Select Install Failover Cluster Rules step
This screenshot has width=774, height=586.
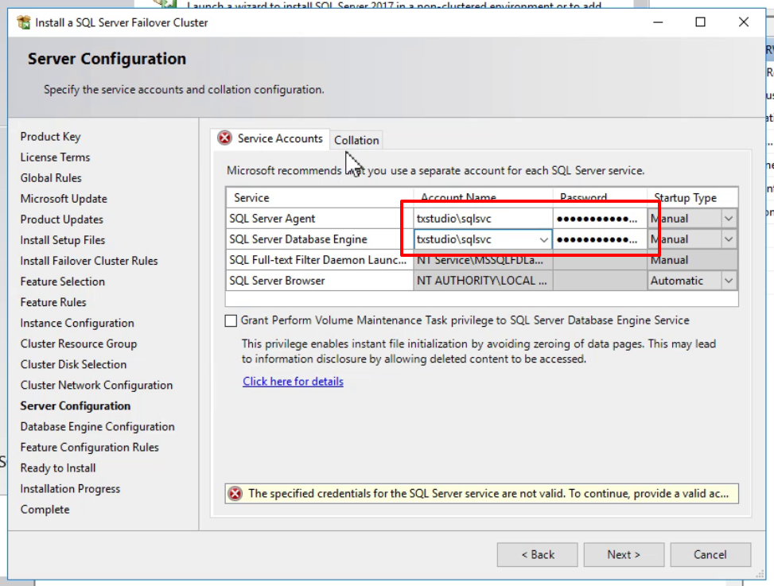pyautogui.click(x=89, y=261)
